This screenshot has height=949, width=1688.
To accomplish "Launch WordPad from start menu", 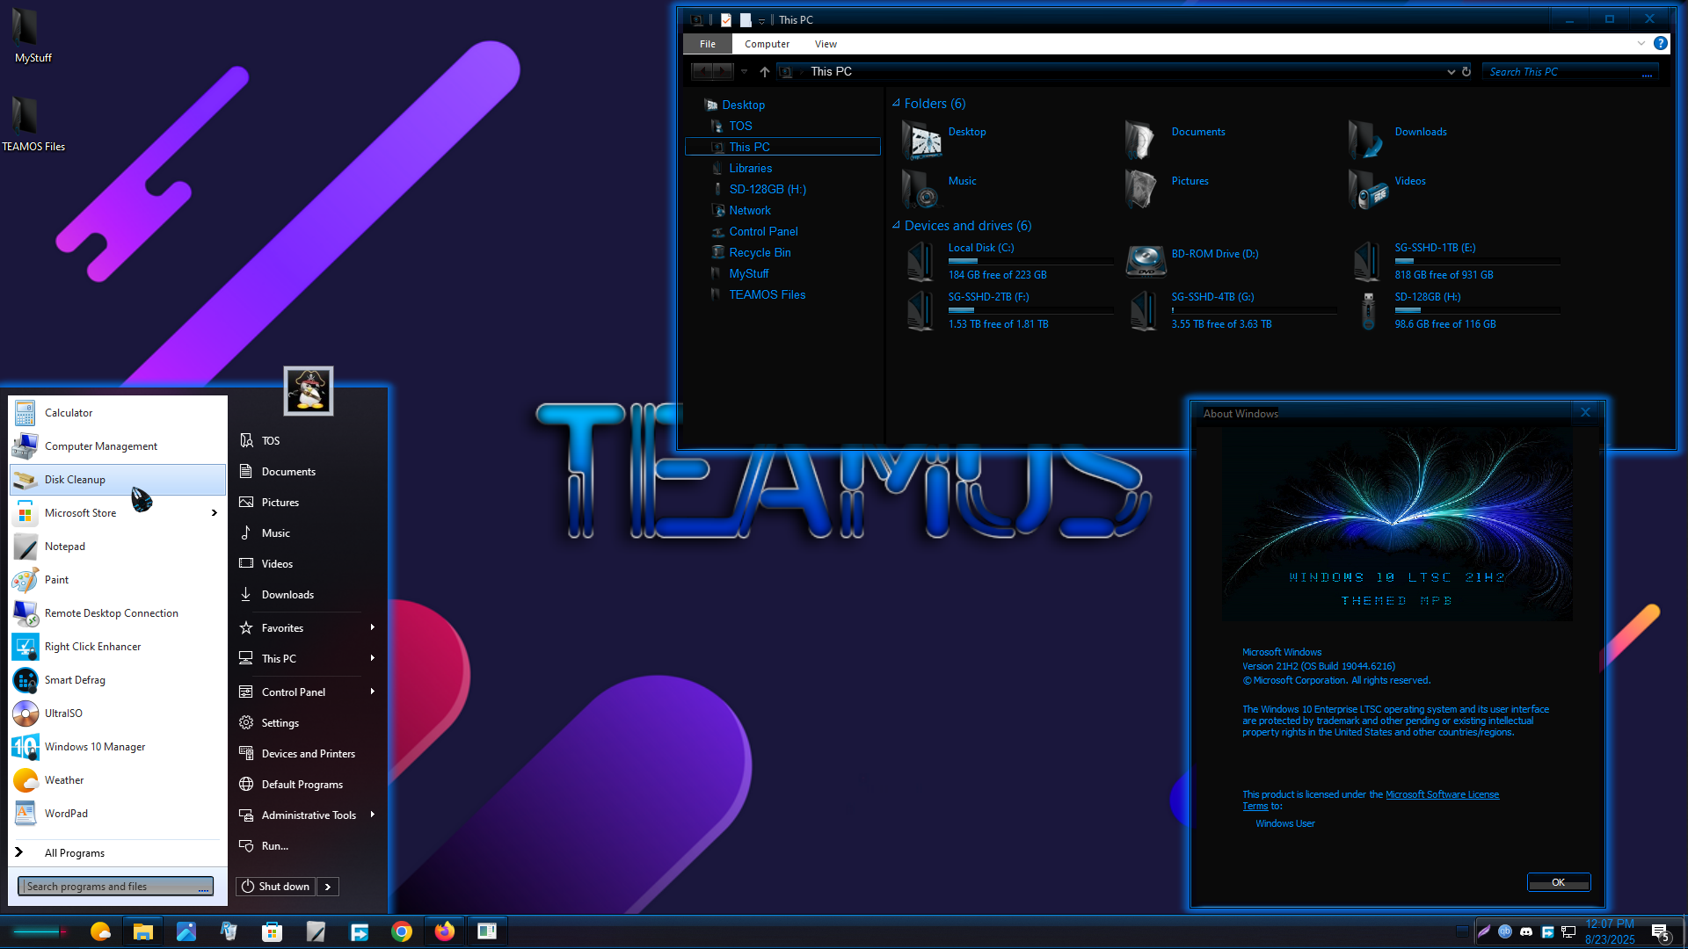I will pyautogui.click(x=117, y=814).
